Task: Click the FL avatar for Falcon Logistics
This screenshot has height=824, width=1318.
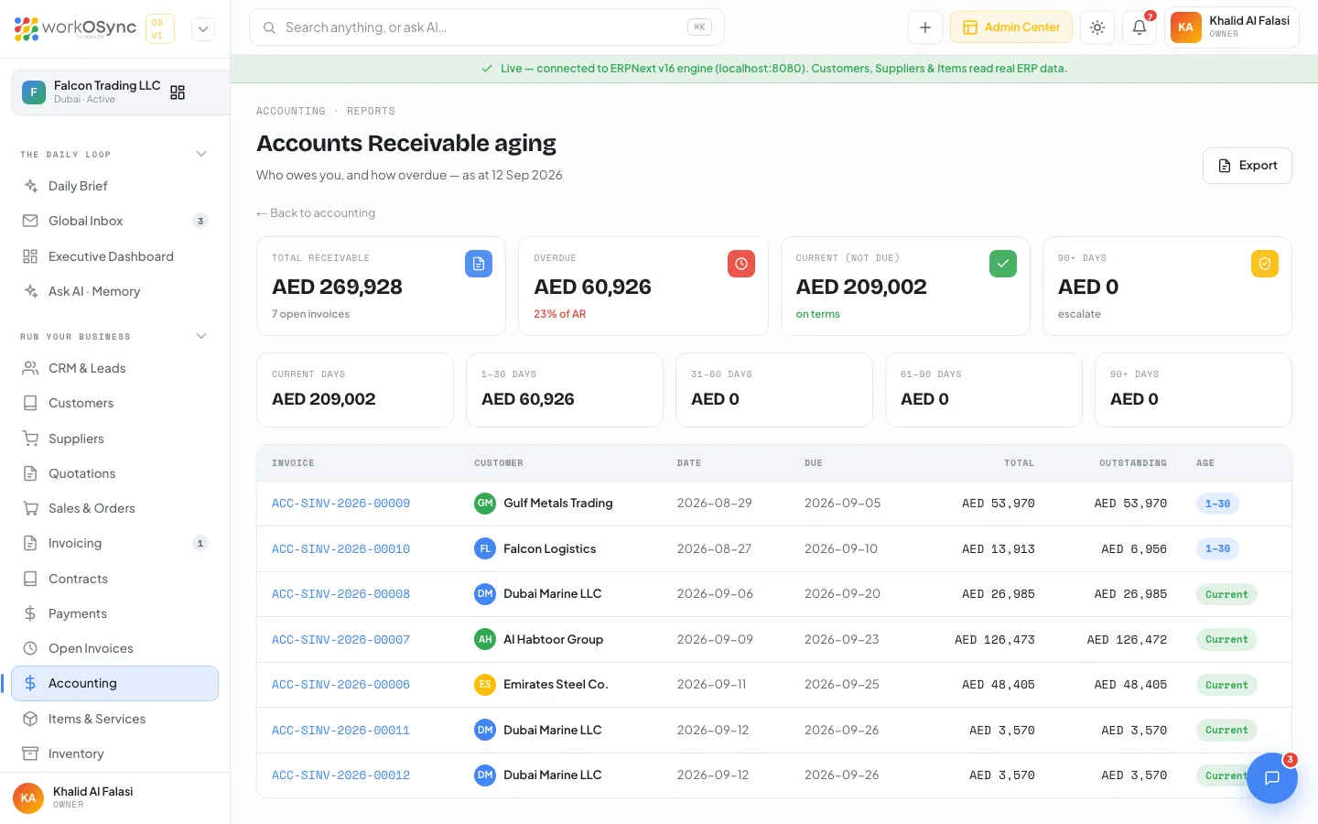Action: pos(485,549)
